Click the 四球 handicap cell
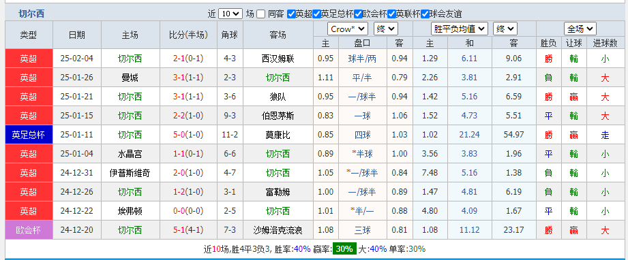Image resolution: width=628 pixels, height=260 pixels. pyautogui.click(x=363, y=135)
